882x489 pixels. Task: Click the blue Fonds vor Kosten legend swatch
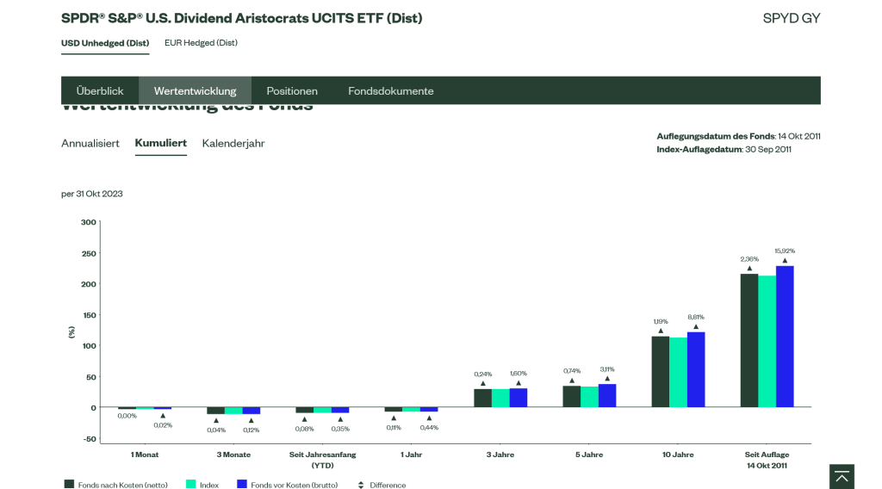(242, 484)
